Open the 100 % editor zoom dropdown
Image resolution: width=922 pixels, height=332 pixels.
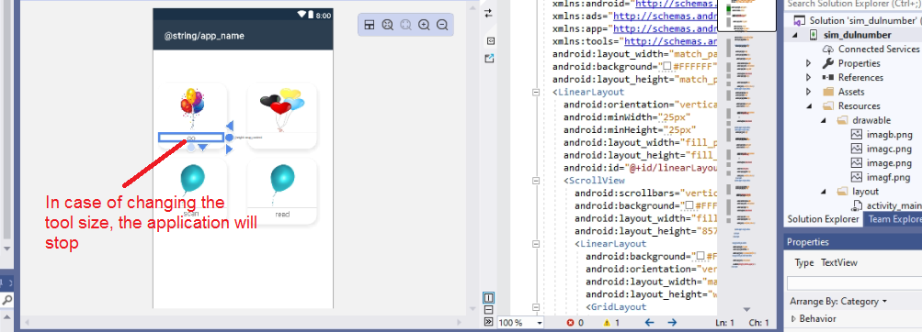click(x=521, y=323)
